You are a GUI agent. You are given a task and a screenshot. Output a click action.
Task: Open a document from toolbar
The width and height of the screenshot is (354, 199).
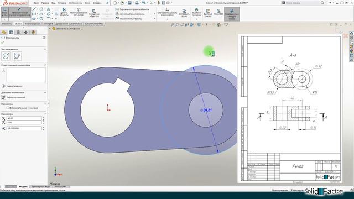(x=122, y=3)
